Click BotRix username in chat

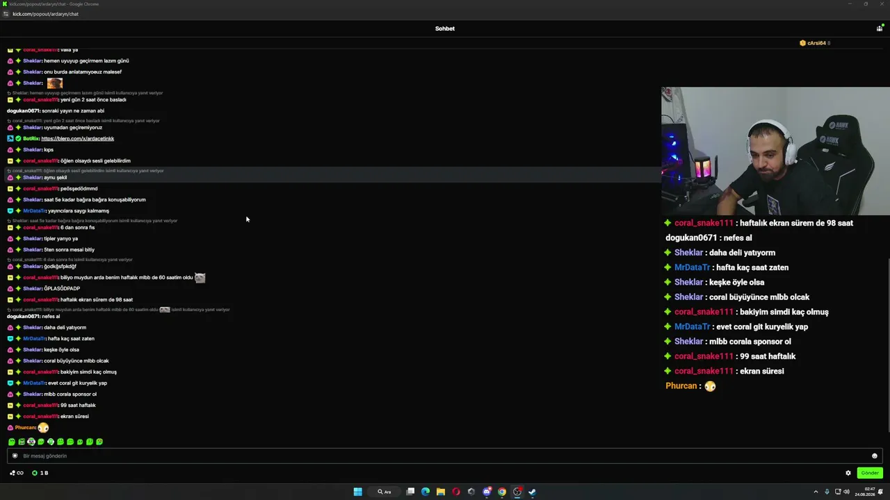pos(31,138)
